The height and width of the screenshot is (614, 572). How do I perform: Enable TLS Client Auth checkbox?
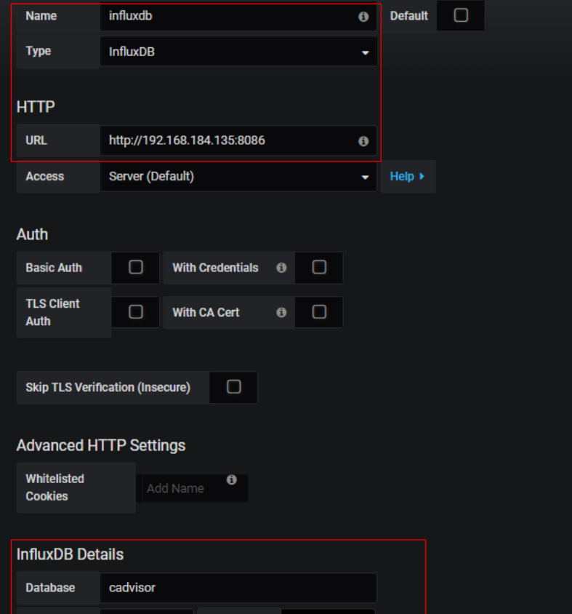click(136, 312)
